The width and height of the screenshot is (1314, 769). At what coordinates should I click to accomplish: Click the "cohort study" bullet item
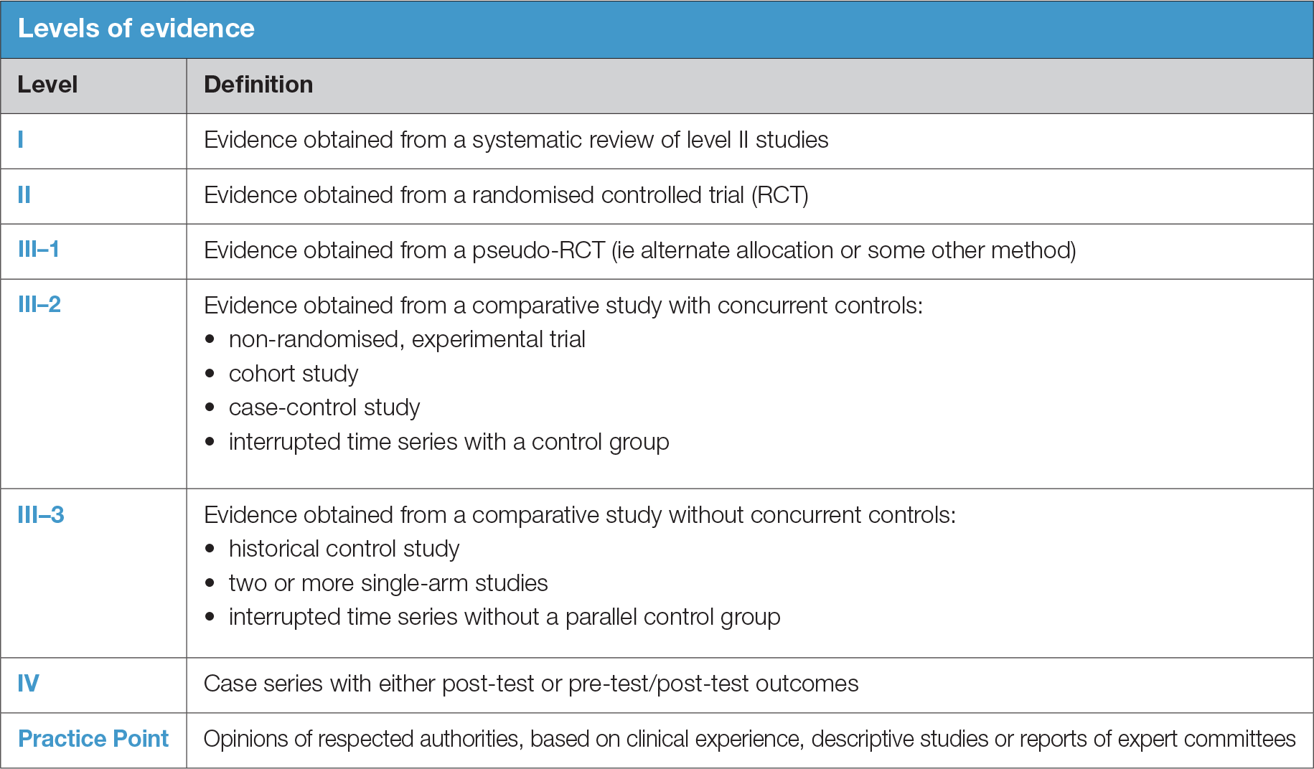294,374
